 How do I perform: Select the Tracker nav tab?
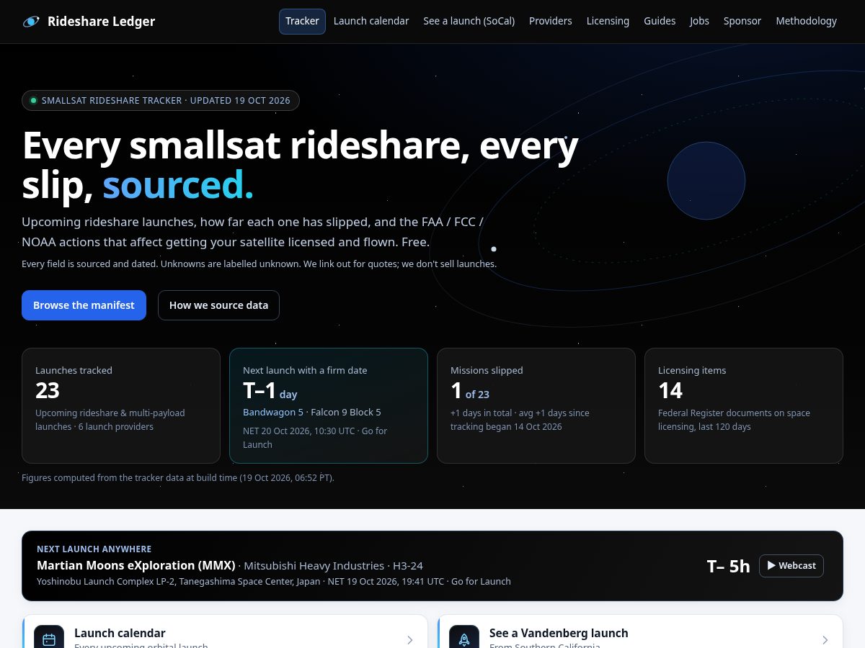(x=302, y=22)
